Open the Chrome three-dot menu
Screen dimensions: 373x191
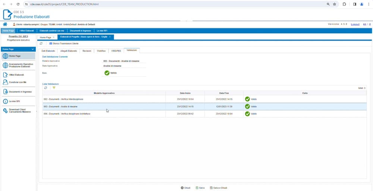pyautogui.click(x=369, y=4)
